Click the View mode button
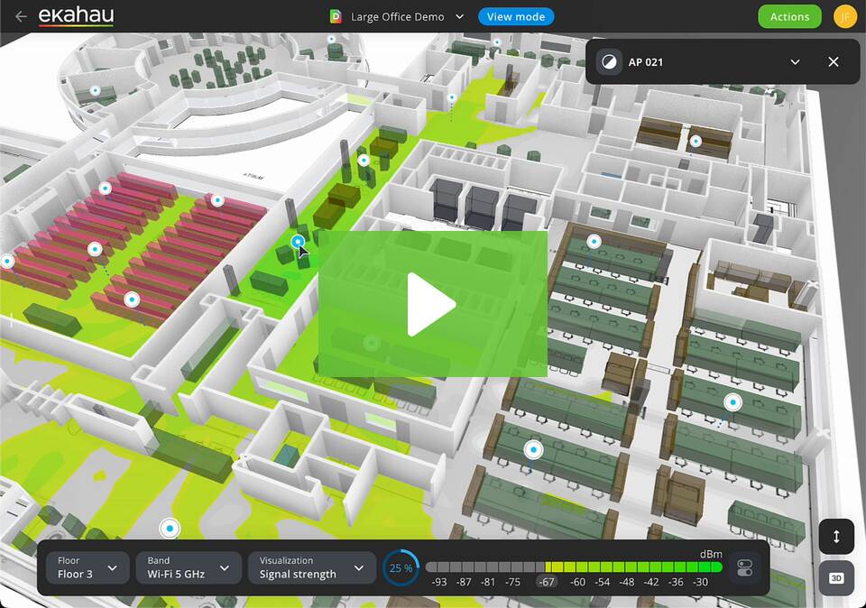The image size is (866, 608). (x=516, y=16)
